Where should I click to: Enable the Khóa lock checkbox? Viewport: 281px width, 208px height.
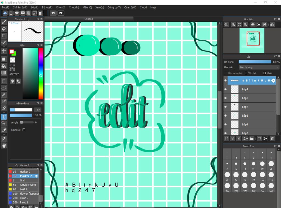pyautogui.click(x=264, y=73)
